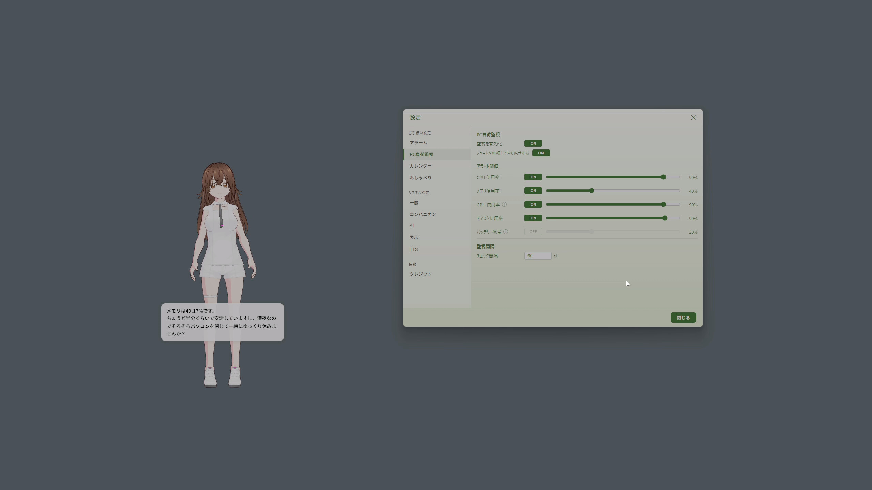Screen dimensions: 872x490
Task: Toggle the メモリ使用率 alert switch
Action: coord(533,191)
